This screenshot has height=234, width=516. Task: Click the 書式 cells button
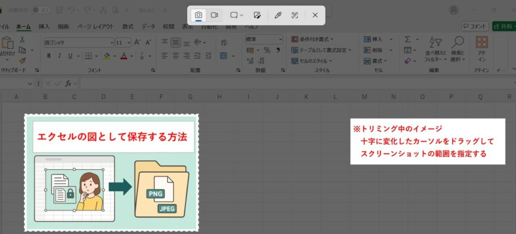(x=375, y=61)
